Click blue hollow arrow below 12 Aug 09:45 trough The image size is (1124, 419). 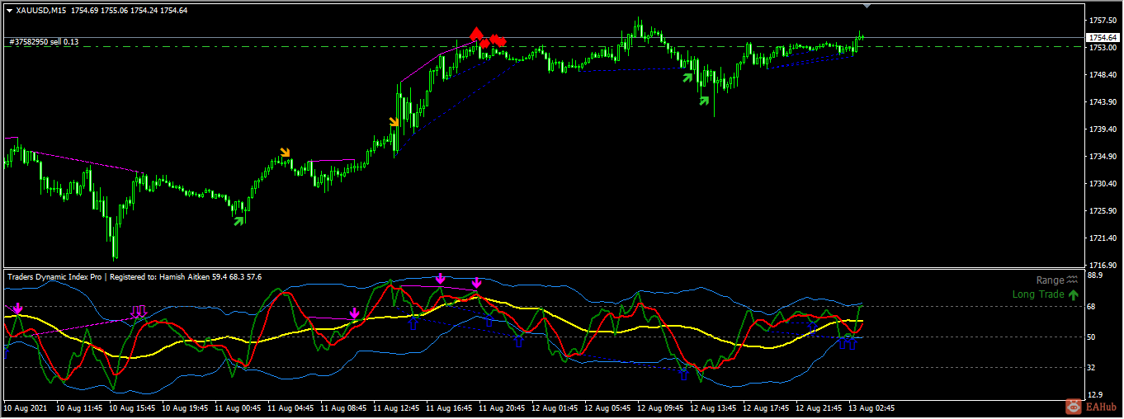[x=683, y=374]
